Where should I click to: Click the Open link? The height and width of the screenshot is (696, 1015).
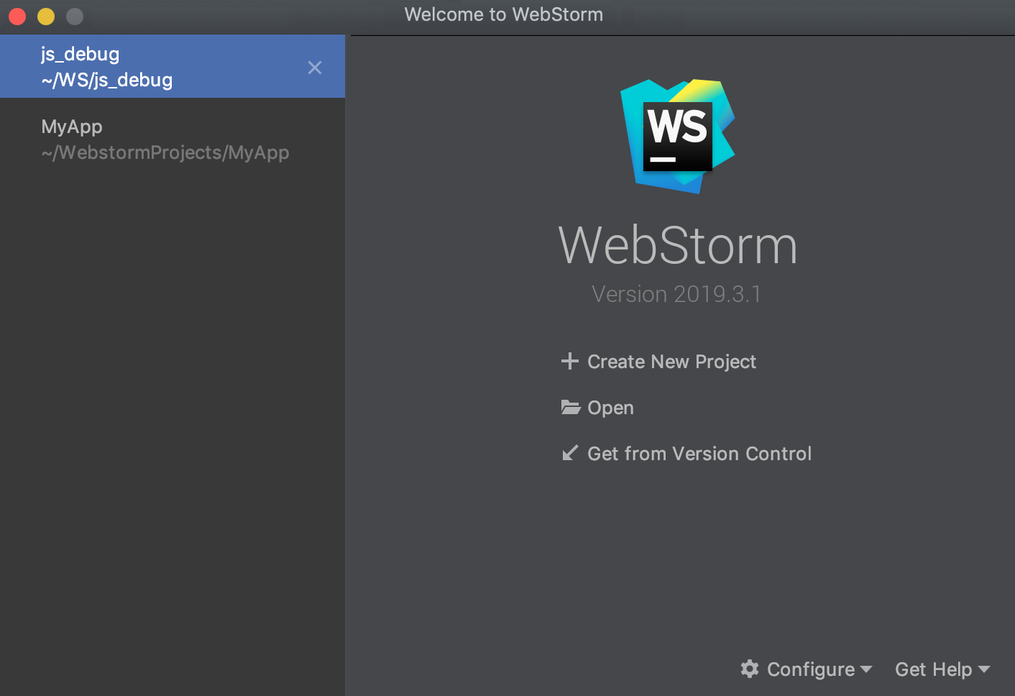coord(610,408)
